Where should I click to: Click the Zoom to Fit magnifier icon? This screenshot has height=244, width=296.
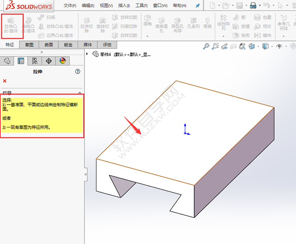(206, 46)
